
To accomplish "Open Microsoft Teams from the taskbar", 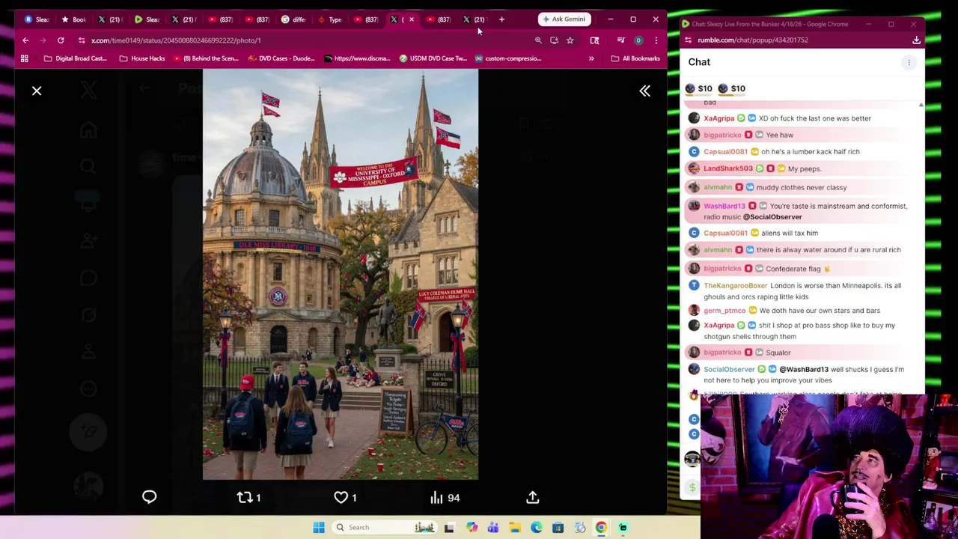I will pyautogui.click(x=493, y=527).
